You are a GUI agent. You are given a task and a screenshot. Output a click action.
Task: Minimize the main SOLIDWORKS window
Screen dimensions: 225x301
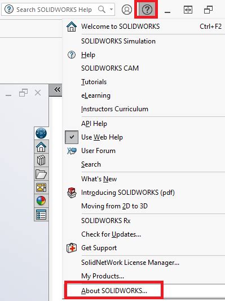167,12
